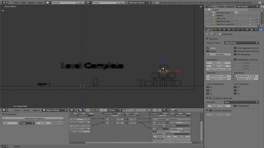Click the property debug info icon
The width and height of the screenshot is (264, 148).
click(54, 123)
